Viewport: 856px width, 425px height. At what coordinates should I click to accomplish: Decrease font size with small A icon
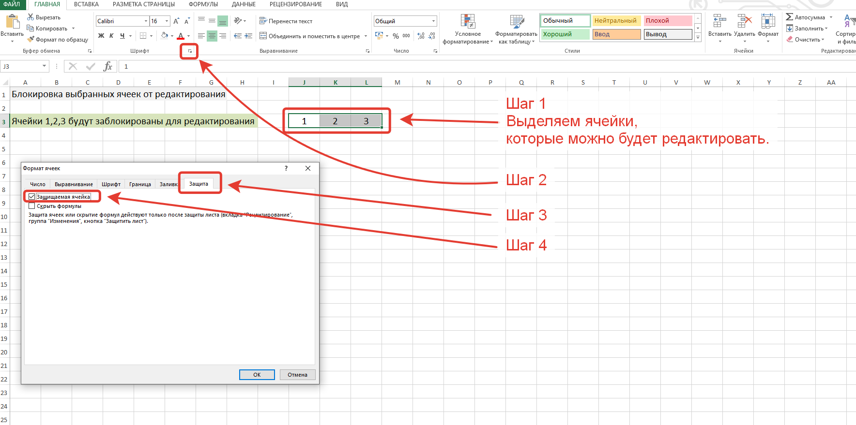pos(186,21)
